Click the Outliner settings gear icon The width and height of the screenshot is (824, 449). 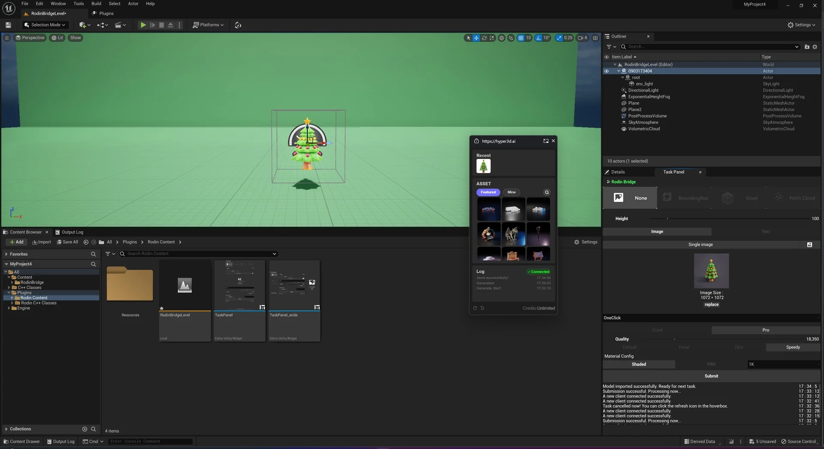pos(815,47)
